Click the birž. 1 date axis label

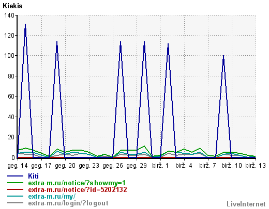pyautogui.click(x=160, y=166)
